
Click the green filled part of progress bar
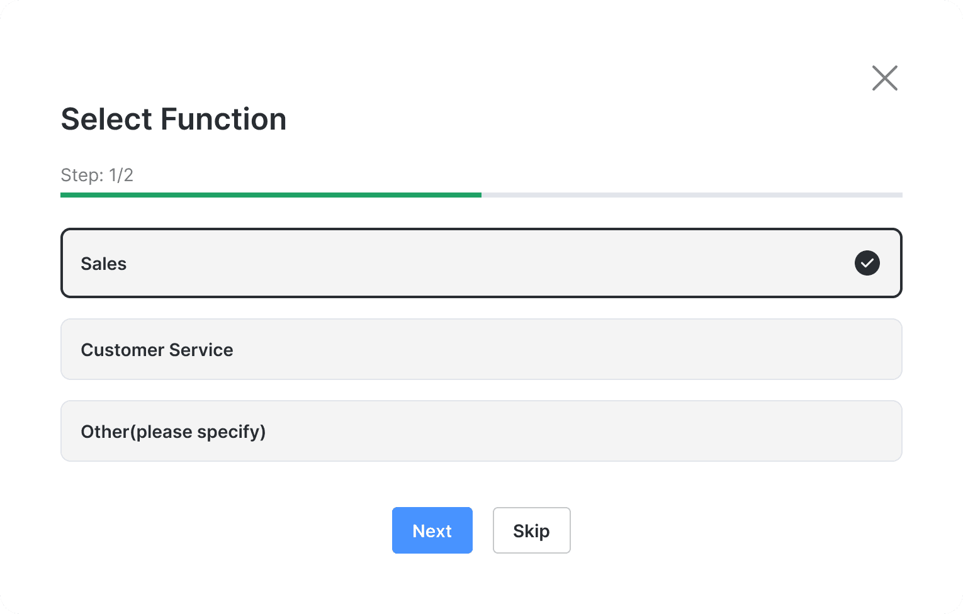click(271, 195)
